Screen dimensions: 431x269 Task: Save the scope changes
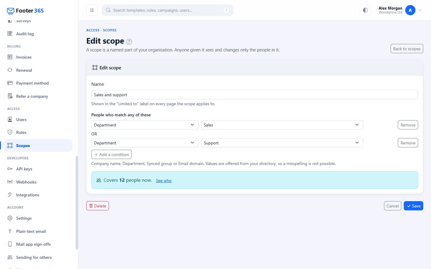pyautogui.click(x=413, y=206)
